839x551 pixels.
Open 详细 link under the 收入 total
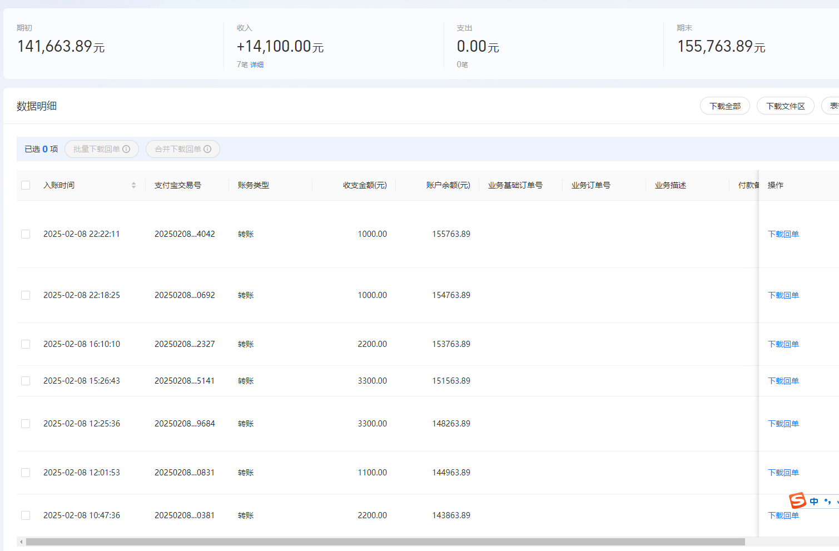coord(257,65)
